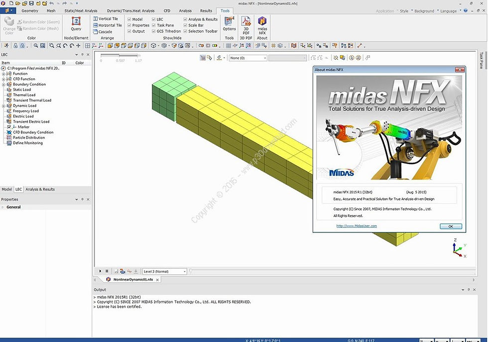The width and height of the screenshot is (488, 342).
Task: Select the Static Load tree item
Action: click(22, 90)
